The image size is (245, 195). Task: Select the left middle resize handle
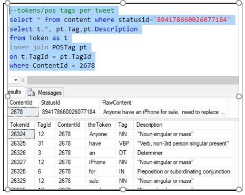point(7,96)
